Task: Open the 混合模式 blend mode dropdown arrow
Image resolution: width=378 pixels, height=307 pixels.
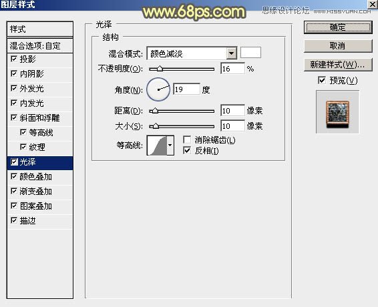Action: pyautogui.click(x=232, y=53)
